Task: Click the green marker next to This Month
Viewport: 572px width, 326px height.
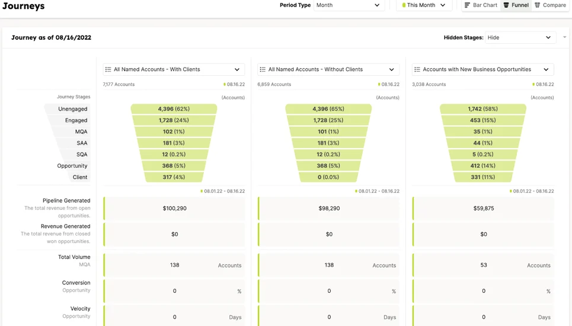Action: [x=404, y=5]
